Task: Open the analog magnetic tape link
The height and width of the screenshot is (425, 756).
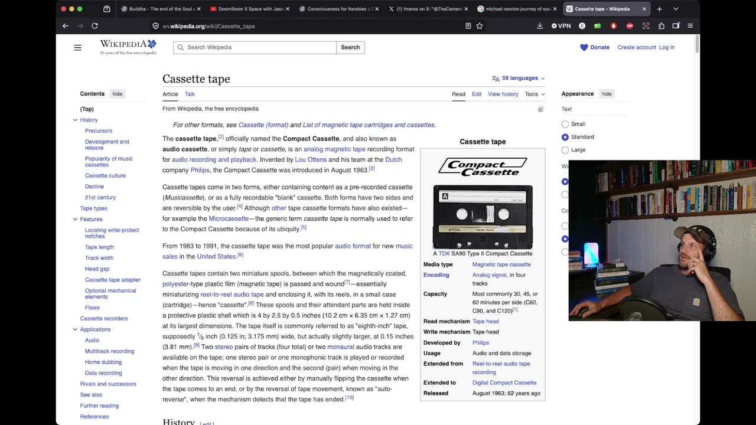Action: pos(334,149)
